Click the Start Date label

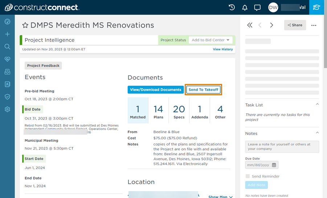[x=34, y=159]
